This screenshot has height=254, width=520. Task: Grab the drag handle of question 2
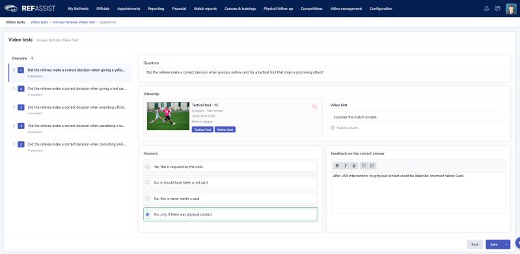[14, 89]
